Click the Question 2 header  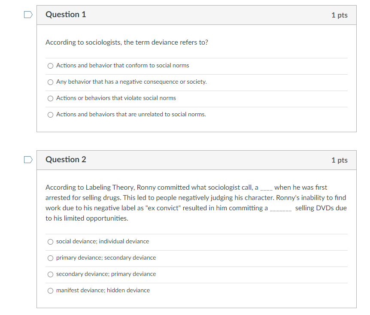(66, 159)
